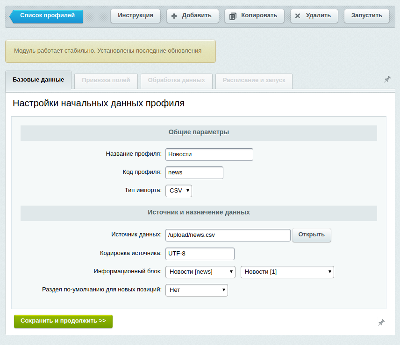Click the plus icon on Добавить button
The image size is (400, 345).
174,16
